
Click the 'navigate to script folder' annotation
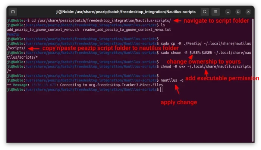click(x=216, y=21)
